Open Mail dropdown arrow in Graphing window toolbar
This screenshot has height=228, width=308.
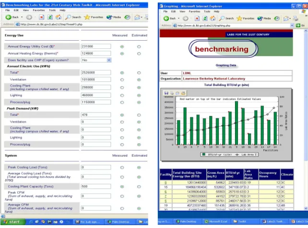290,18
